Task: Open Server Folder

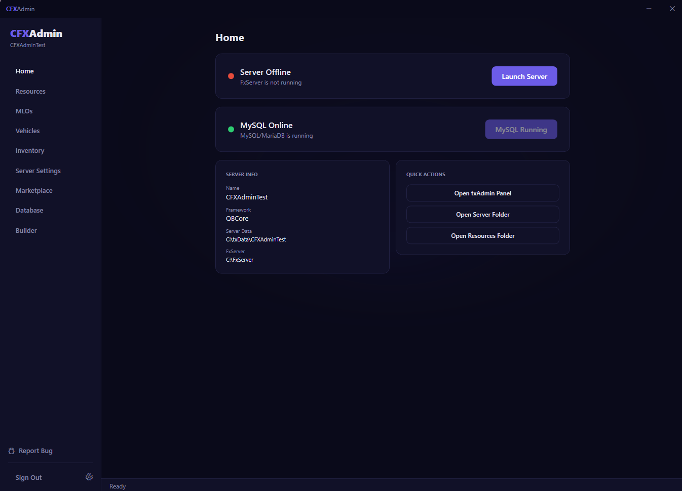Action: point(483,215)
